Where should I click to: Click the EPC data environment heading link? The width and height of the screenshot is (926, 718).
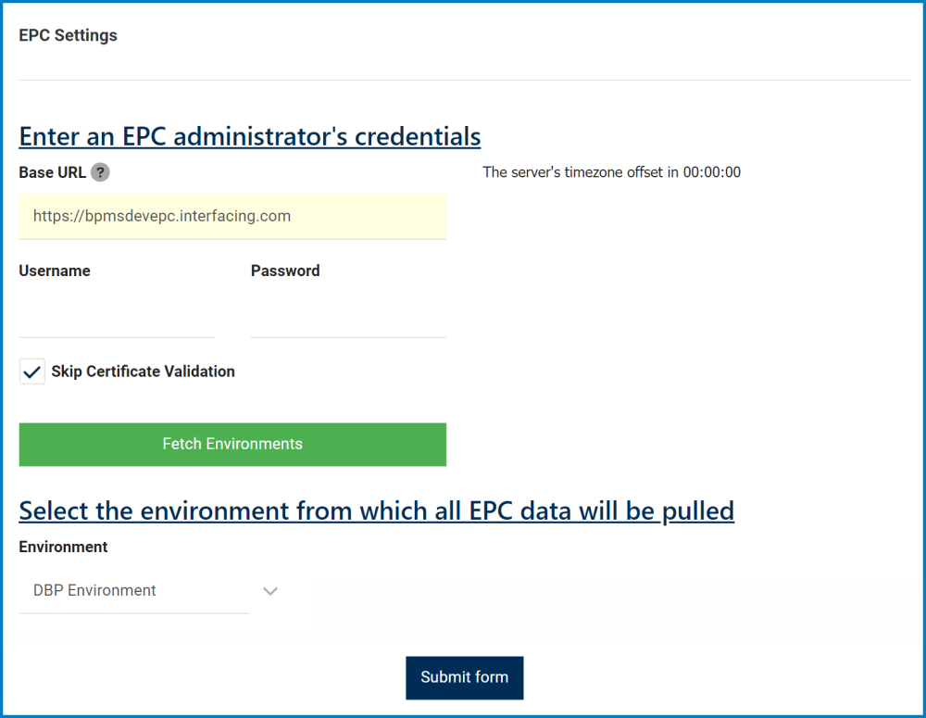pyautogui.click(x=376, y=510)
